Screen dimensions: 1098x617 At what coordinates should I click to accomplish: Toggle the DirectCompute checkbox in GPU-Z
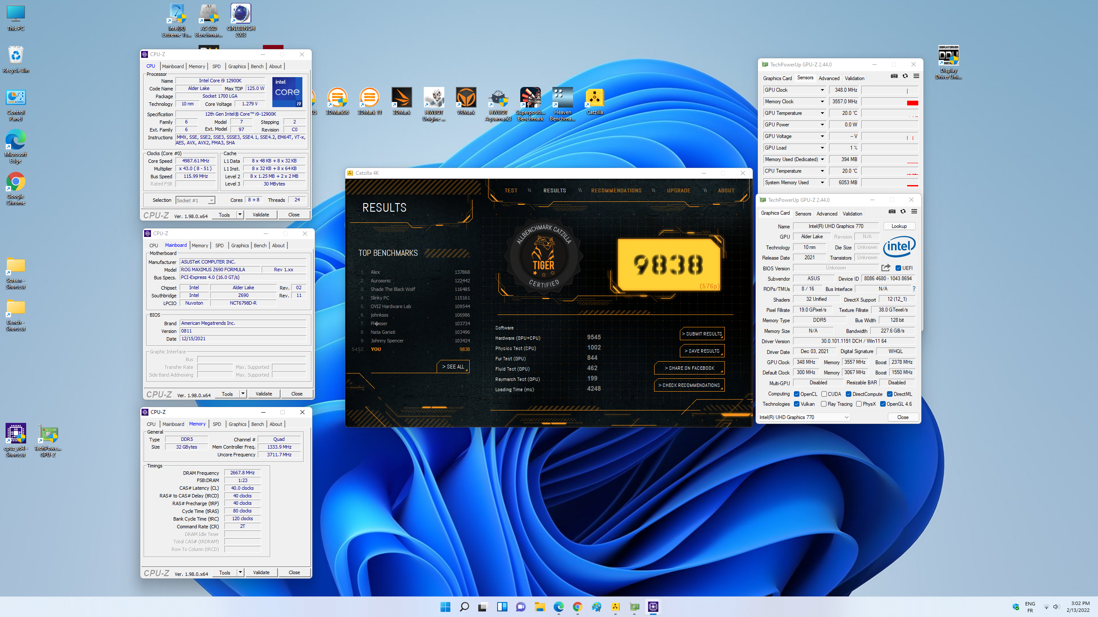[848, 394]
